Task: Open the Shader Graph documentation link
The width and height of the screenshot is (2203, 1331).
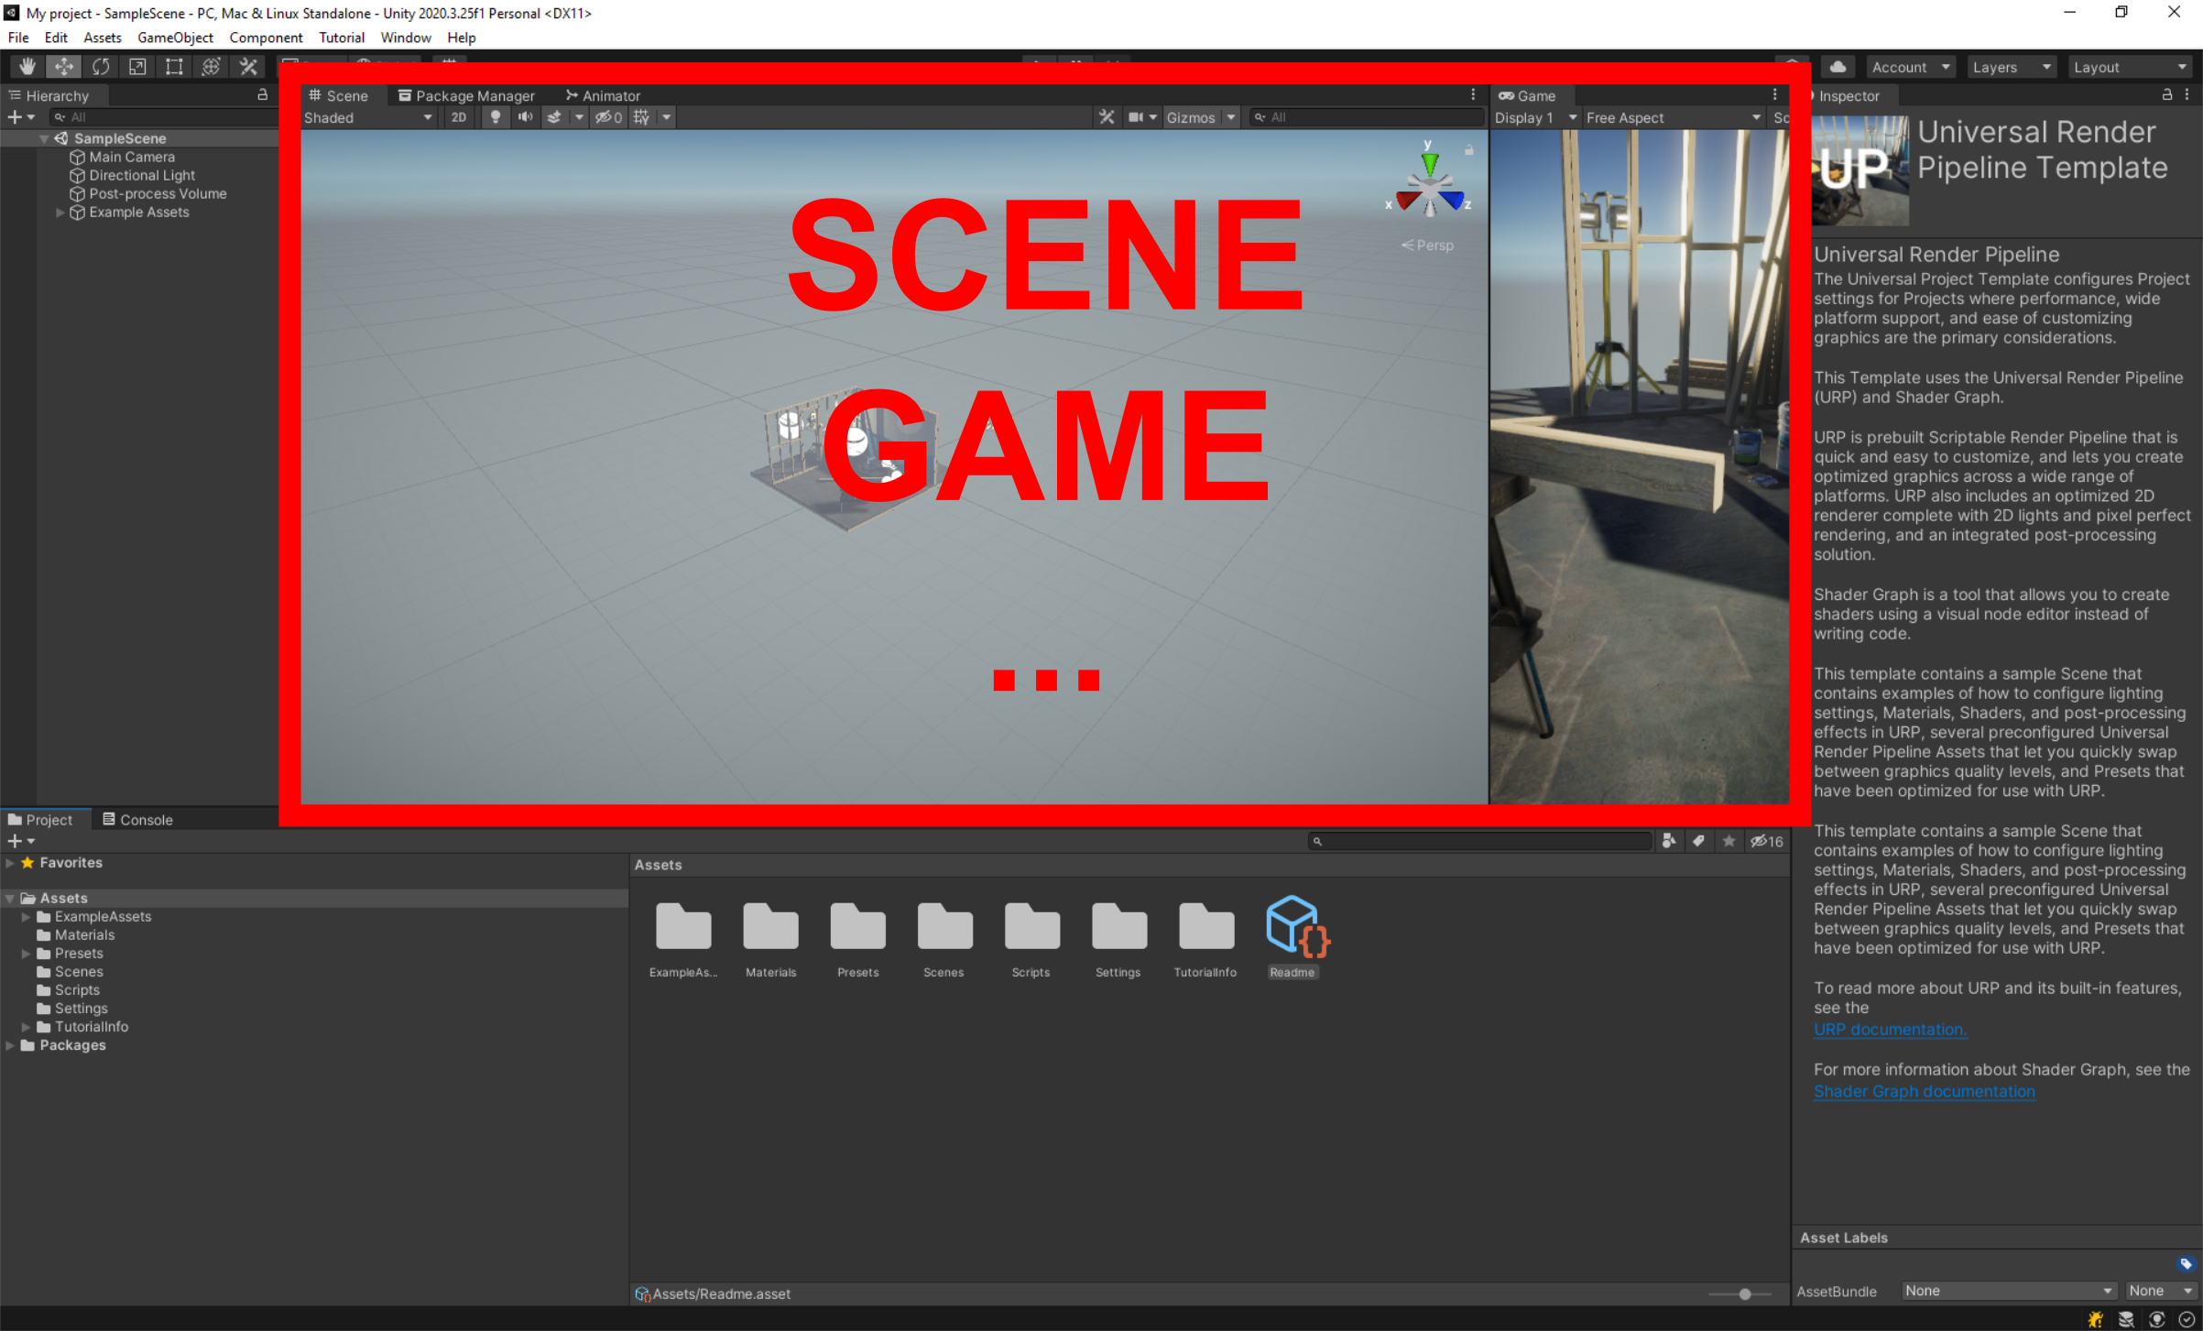Action: coord(1925,1091)
